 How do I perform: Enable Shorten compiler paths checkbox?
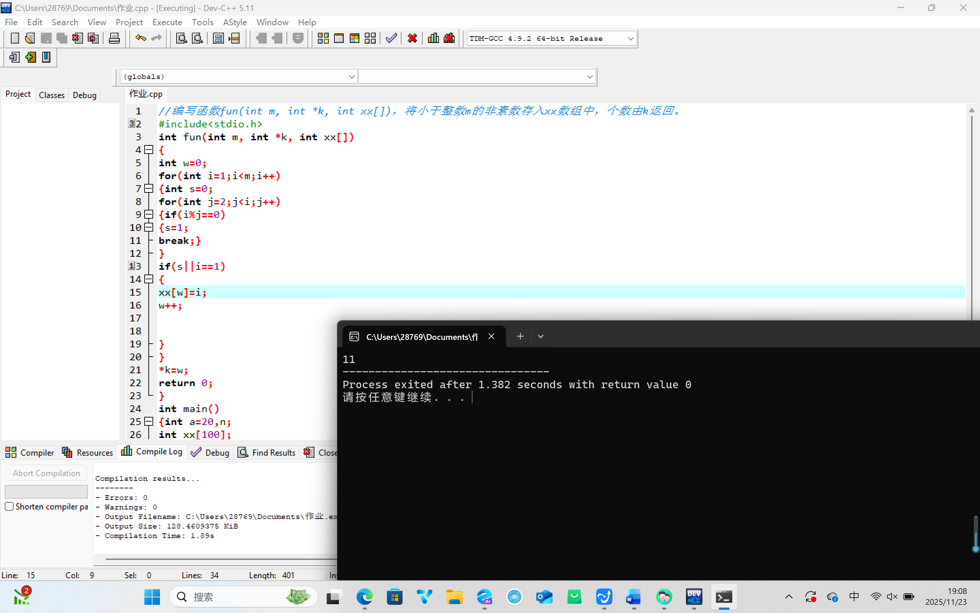9,506
